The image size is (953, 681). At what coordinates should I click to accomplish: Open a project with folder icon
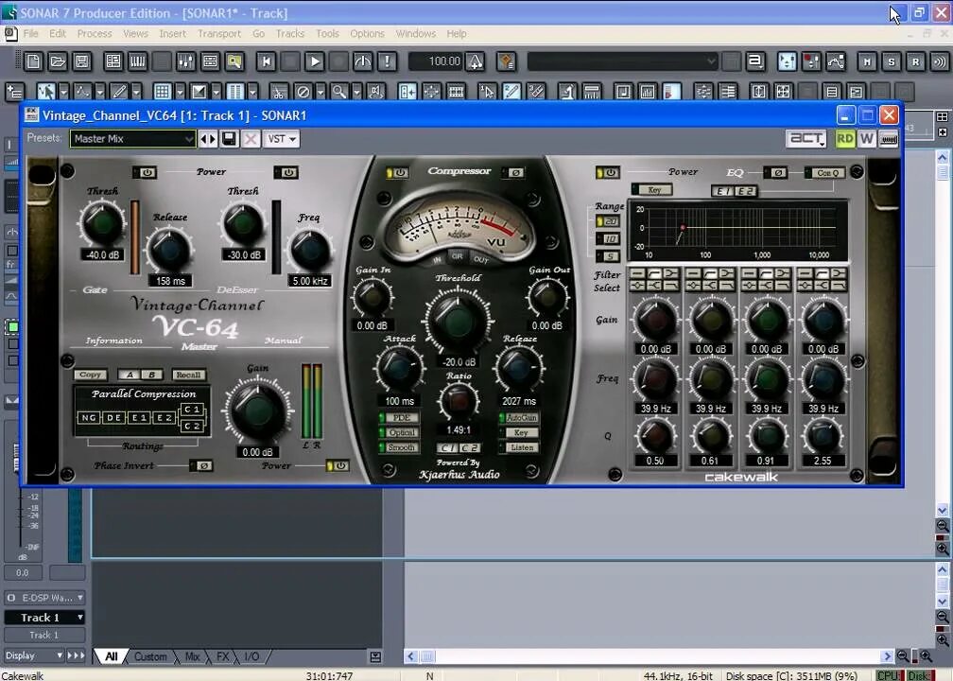(57, 61)
